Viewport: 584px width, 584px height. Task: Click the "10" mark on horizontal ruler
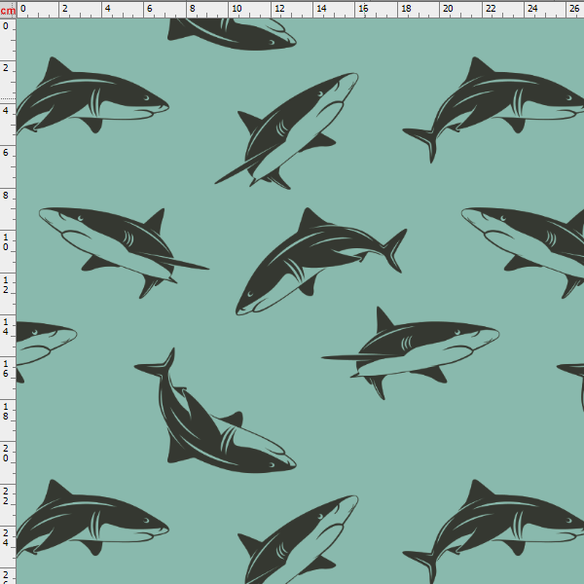[237, 8]
